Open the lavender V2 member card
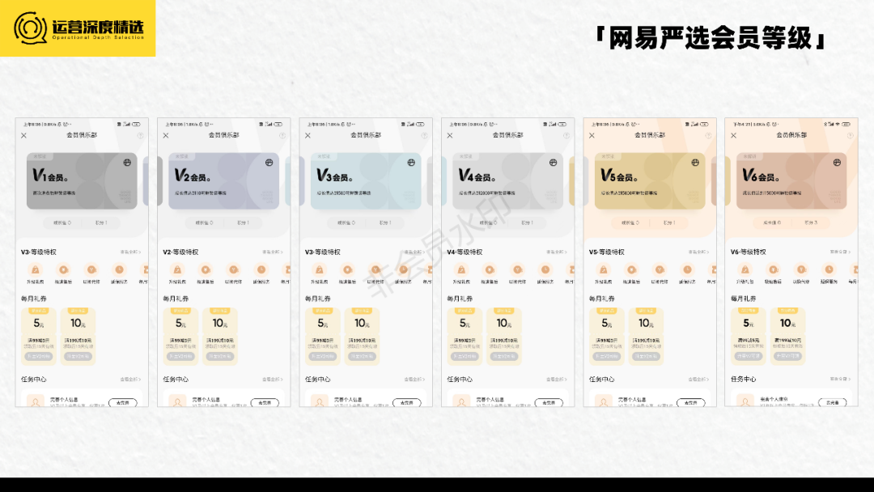Screen dimensions: 874x492 pos(224,181)
